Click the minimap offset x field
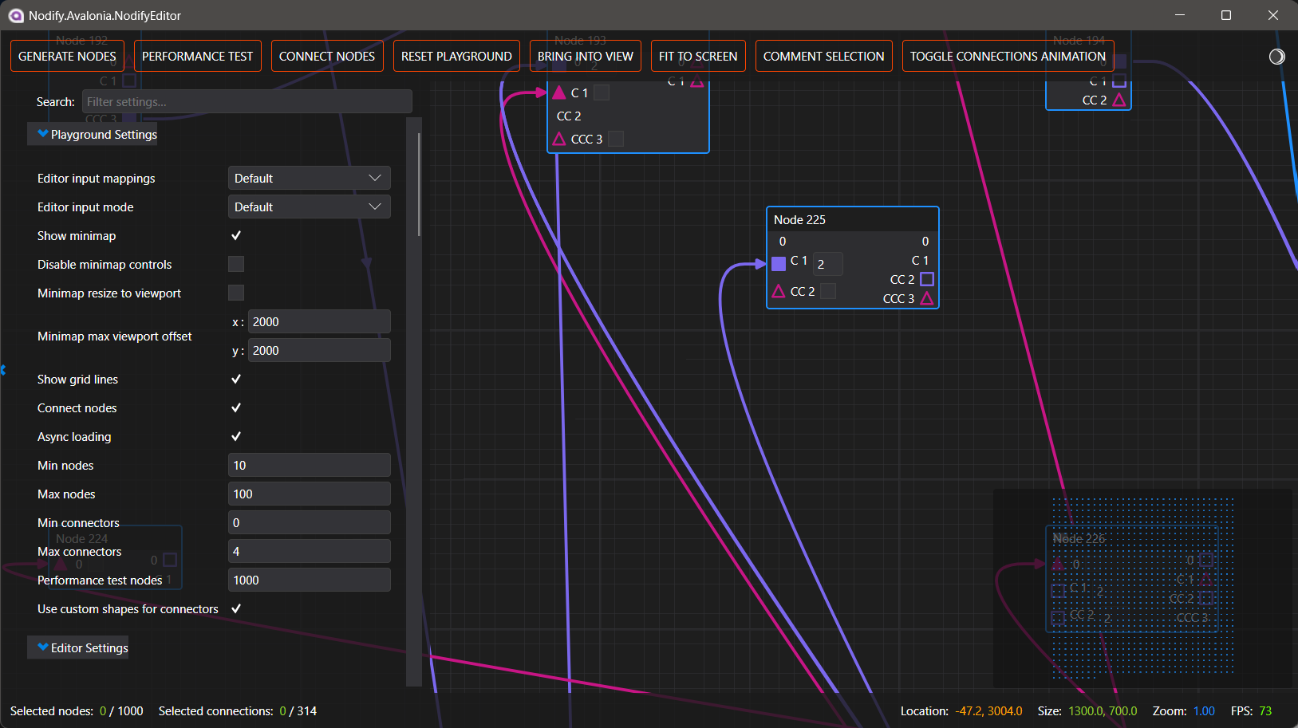 click(319, 321)
